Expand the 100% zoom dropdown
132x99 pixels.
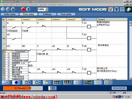(x=46, y=9)
